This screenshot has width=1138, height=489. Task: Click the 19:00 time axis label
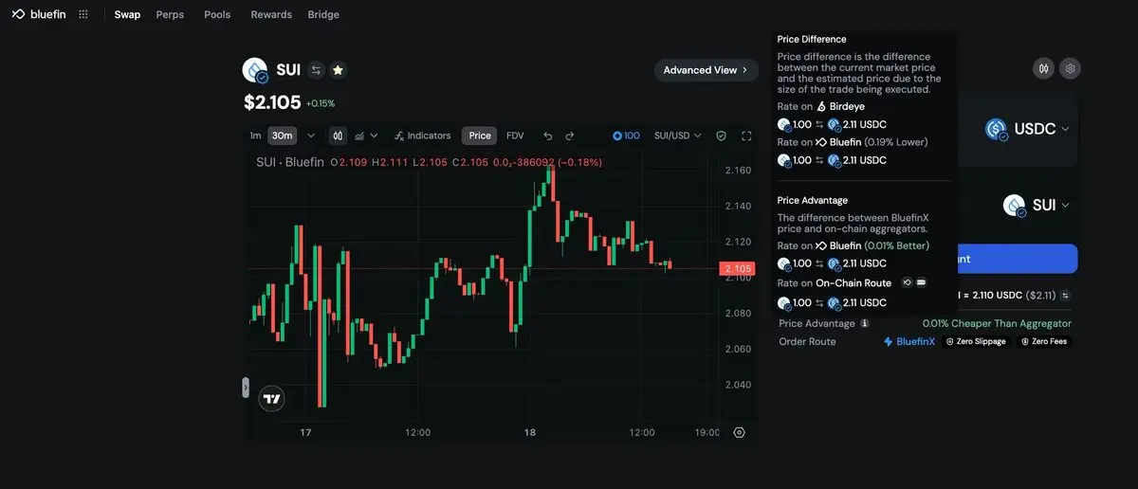click(x=707, y=432)
